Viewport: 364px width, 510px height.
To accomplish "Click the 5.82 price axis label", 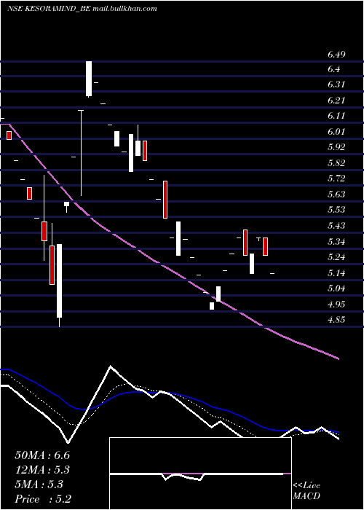I will (x=336, y=163).
